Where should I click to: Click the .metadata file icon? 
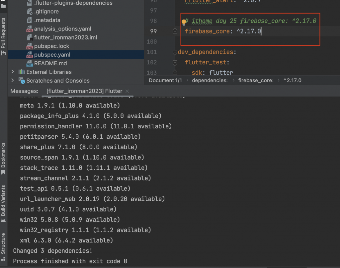click(x=29, y=20)
